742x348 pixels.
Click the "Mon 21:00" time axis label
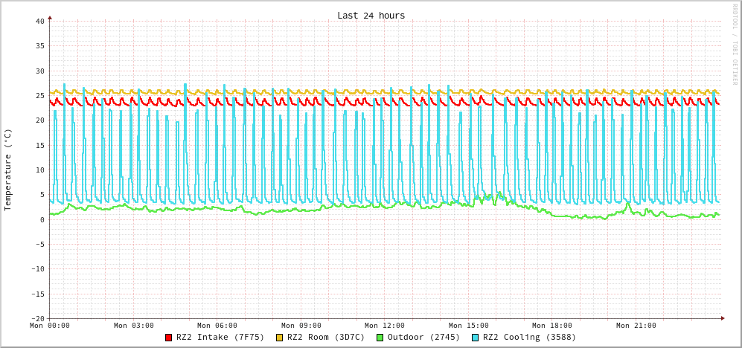click(636, 326)
